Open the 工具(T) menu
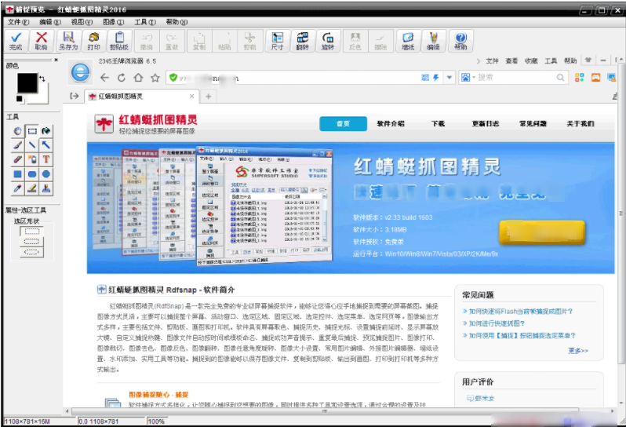 145,22
